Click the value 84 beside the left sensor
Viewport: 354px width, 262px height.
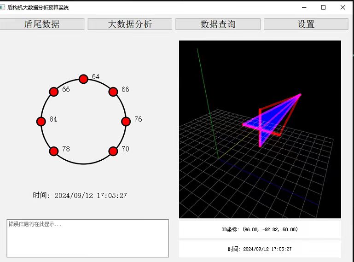click(53, 119)
